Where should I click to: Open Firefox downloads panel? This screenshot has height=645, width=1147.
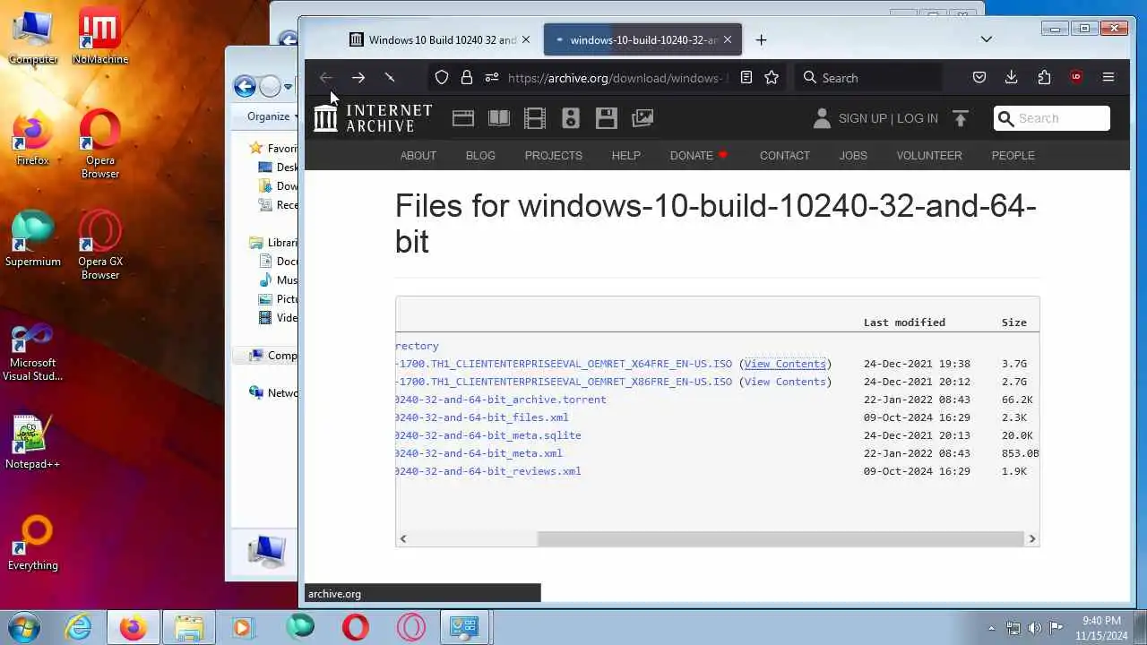[1012, 78]
